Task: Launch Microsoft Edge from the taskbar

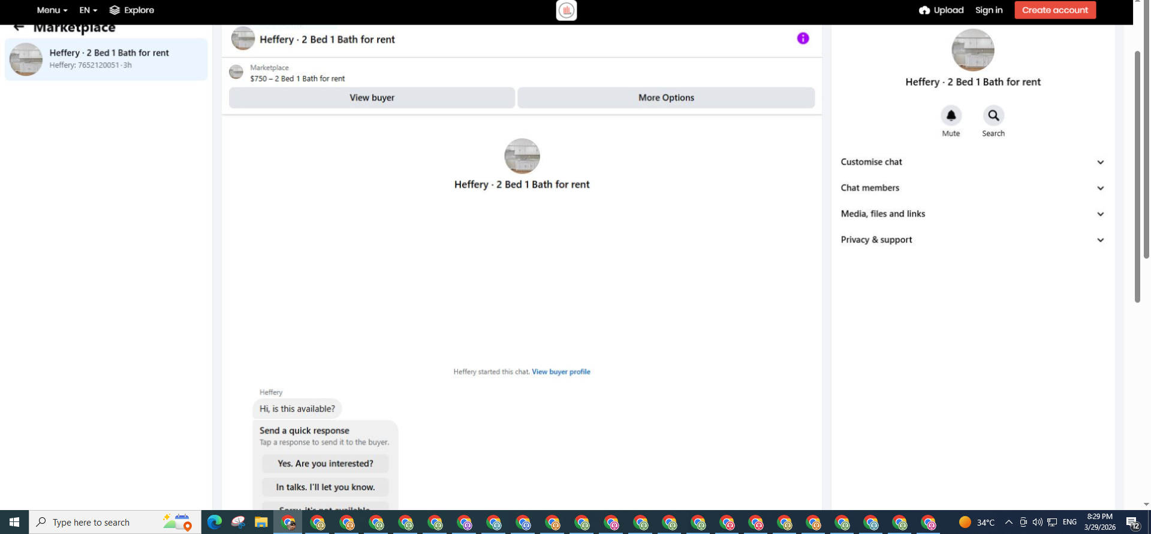Action: click(215, 523)
